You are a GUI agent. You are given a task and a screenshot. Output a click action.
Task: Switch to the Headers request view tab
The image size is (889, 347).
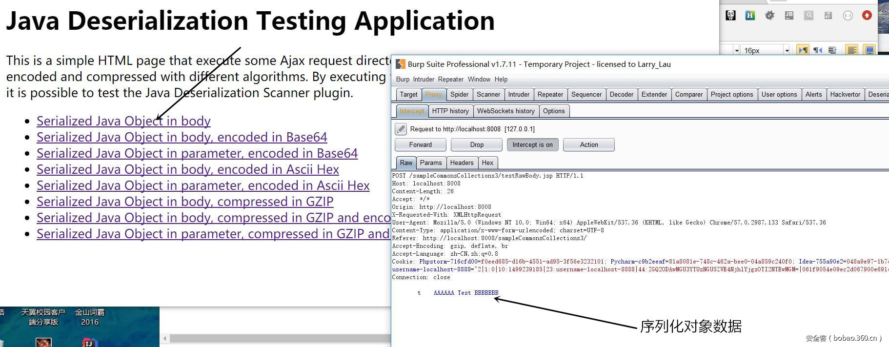pyautogui.click(x=462, y=163)
